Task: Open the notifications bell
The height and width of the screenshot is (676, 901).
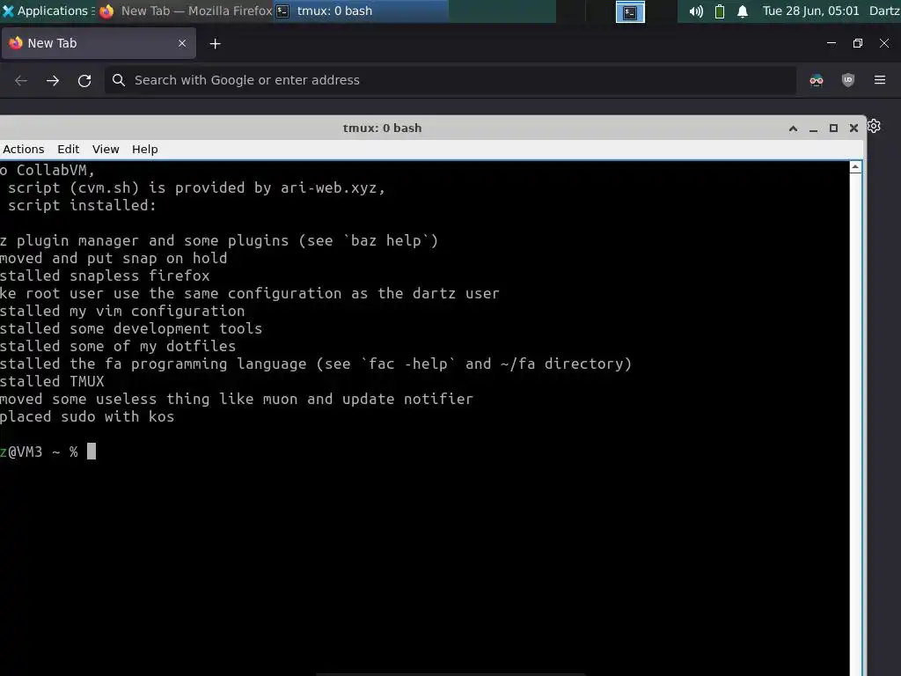Action: (743, 11)
